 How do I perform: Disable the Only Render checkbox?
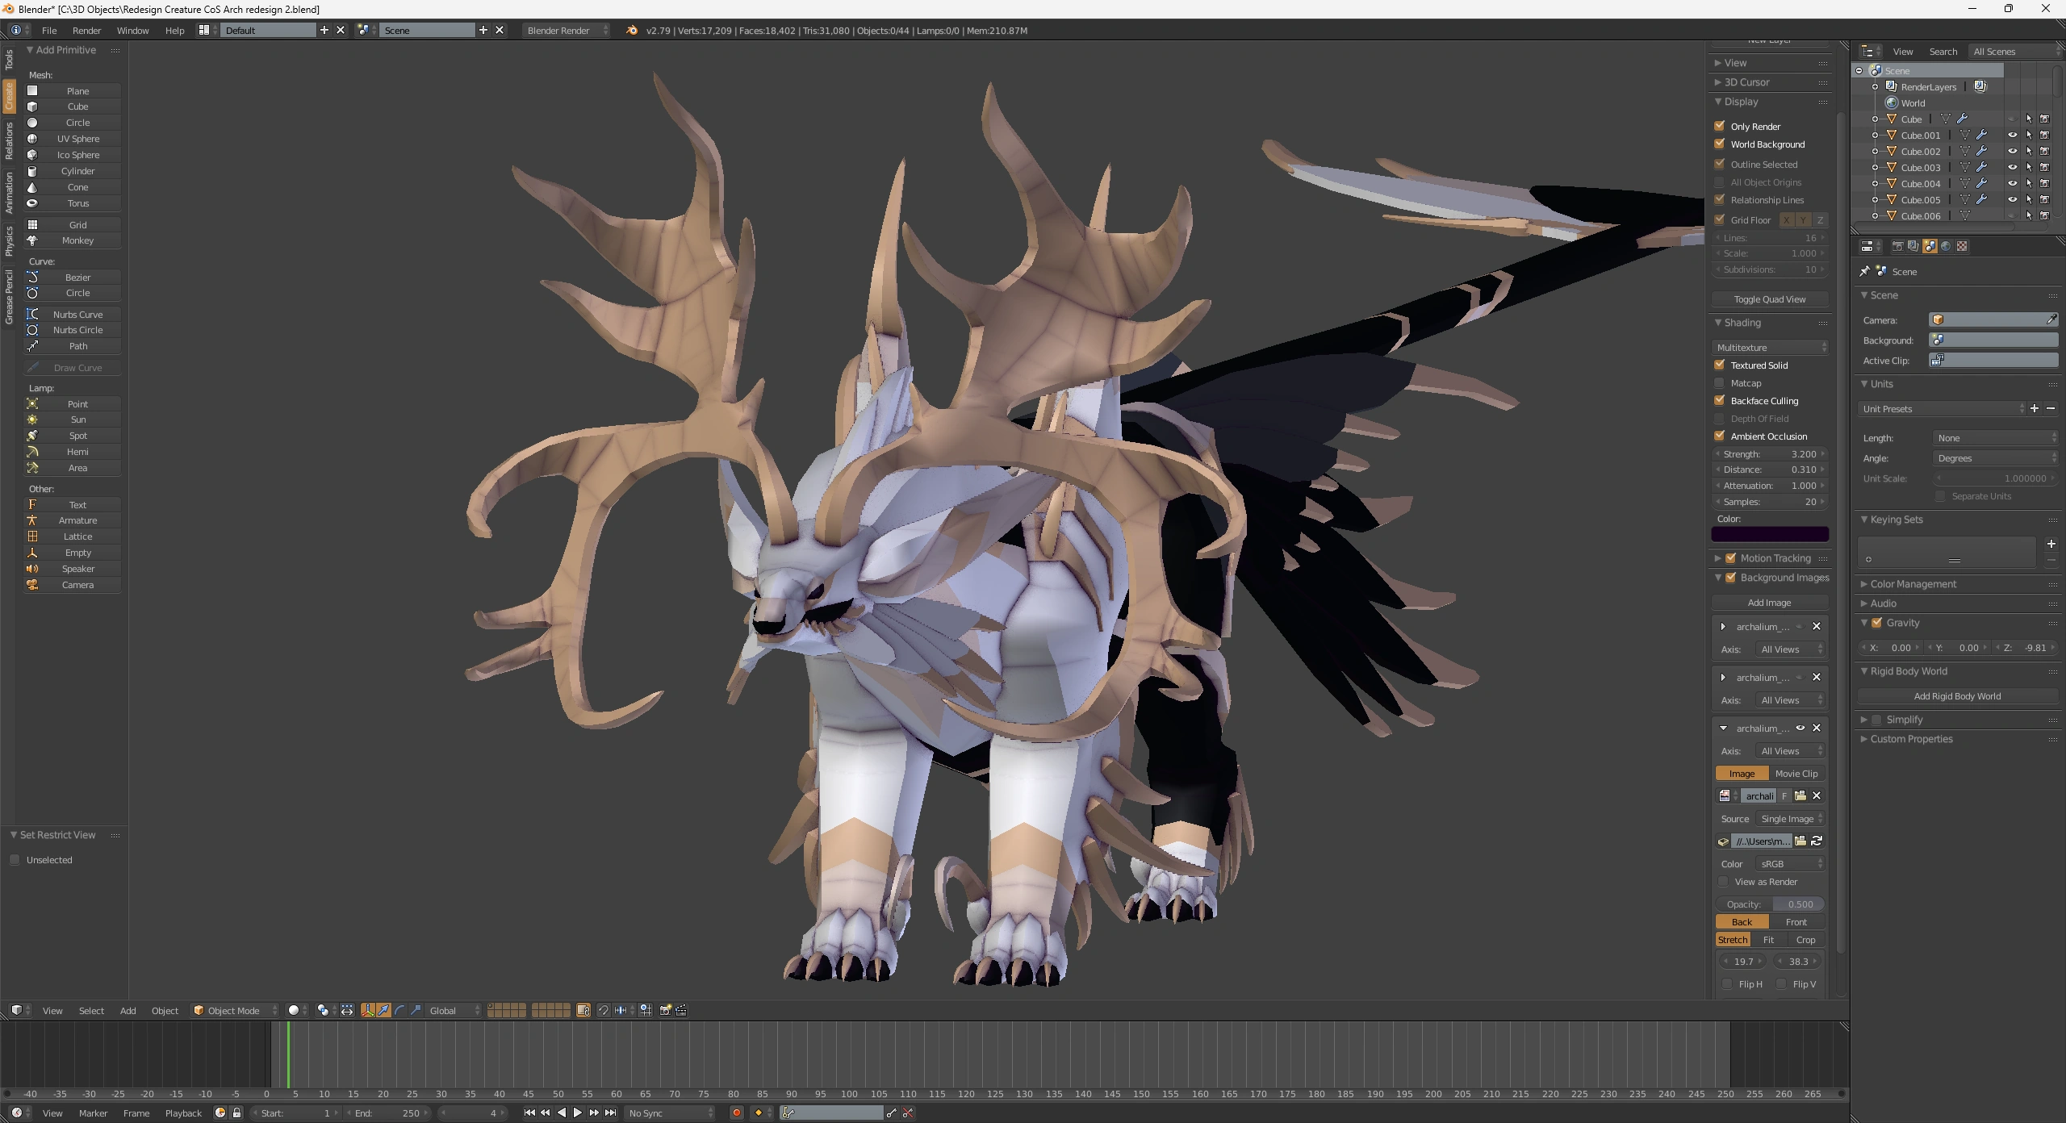point(1720,127)
